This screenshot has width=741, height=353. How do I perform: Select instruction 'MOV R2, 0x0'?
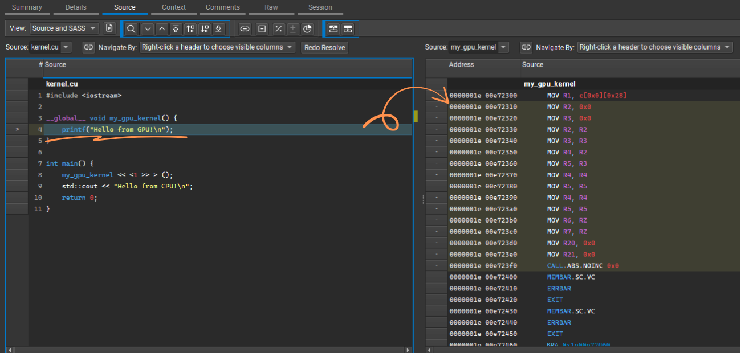tap(569, 106)
